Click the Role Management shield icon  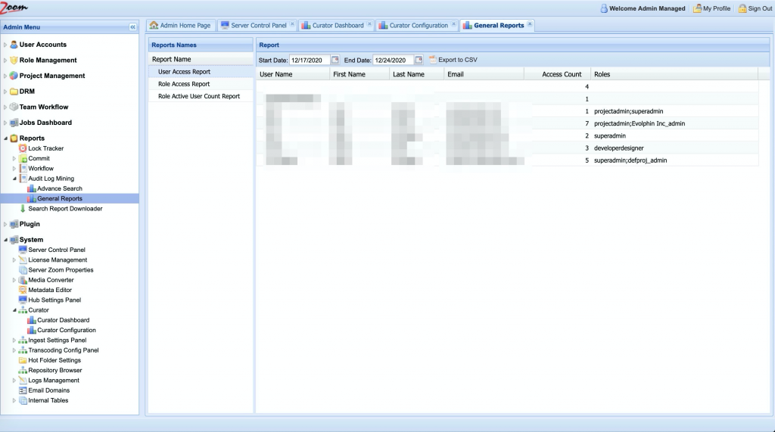[x=14, y=61]
